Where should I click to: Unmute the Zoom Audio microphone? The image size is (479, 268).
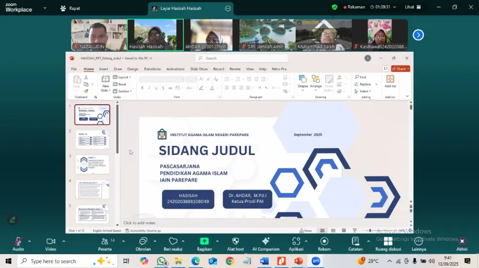[x=18, y=244]
